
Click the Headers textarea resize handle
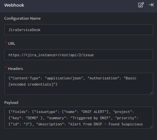(x=151, y=93)
